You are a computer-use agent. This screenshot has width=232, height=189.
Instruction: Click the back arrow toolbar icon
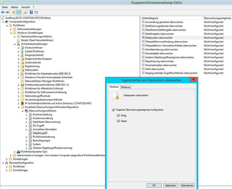click(3, 12)
